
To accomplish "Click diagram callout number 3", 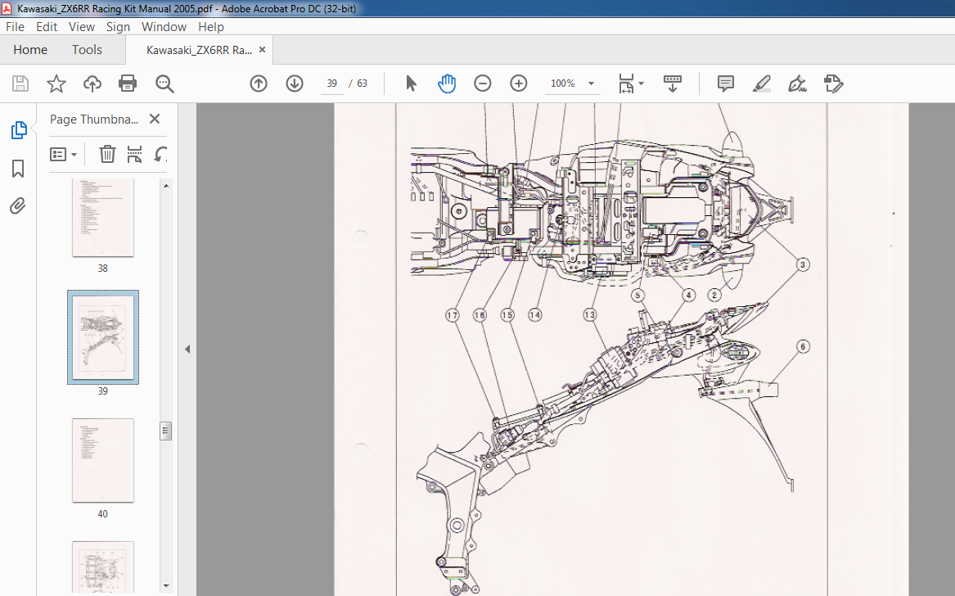I will coord(803,264).
